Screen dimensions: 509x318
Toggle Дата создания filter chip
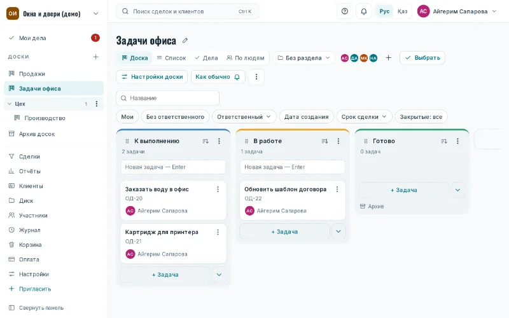pos(307,117)
